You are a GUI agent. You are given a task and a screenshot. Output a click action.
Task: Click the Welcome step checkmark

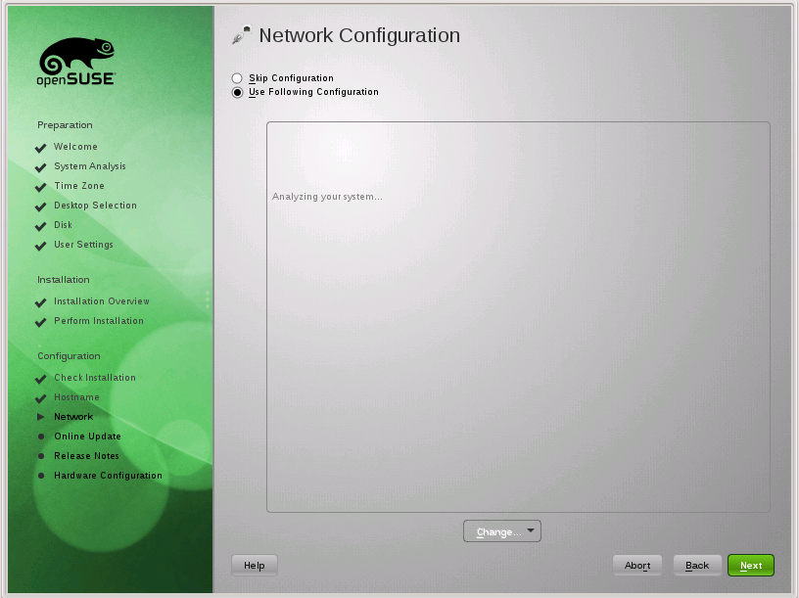41,148
